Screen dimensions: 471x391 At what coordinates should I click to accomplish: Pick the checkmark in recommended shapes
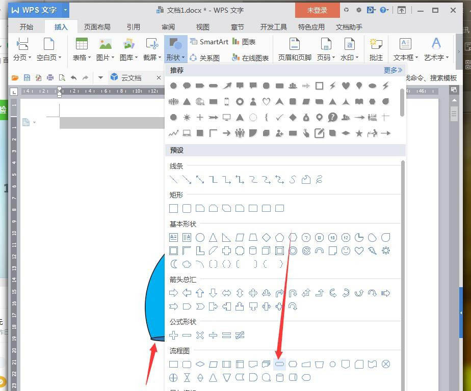point(279,117)
